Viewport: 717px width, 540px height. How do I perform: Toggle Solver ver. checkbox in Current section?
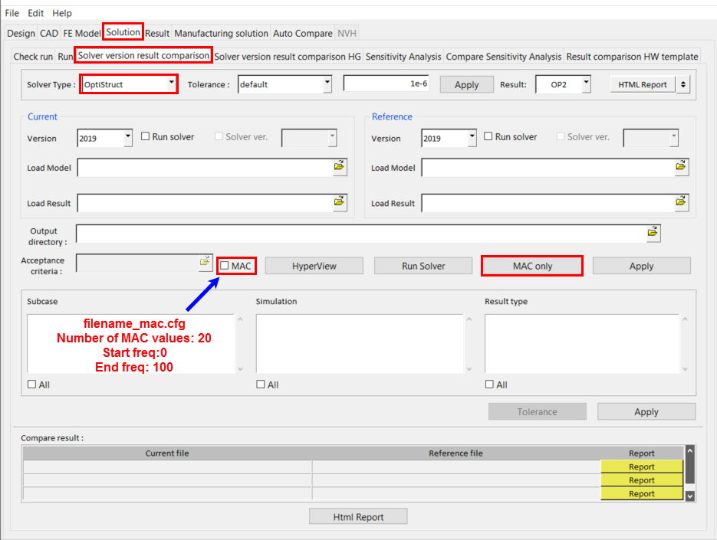click(x=219, y=136)
